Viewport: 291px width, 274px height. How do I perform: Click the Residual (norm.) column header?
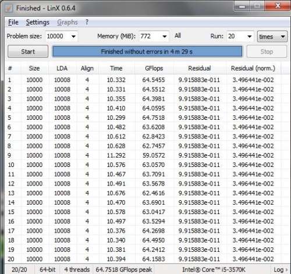click(253, 68)
